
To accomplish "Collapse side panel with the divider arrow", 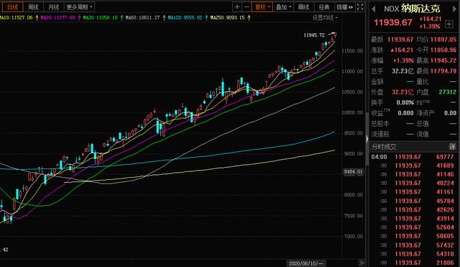I will coord(367,138).
